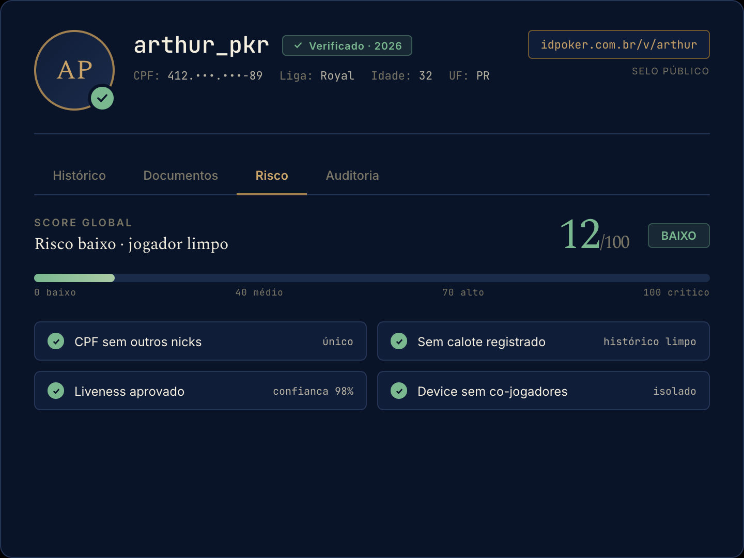Click check icon for Device sem co-jogadores
The height and width of the screenshot is (558, 744).
pos(399,391)
